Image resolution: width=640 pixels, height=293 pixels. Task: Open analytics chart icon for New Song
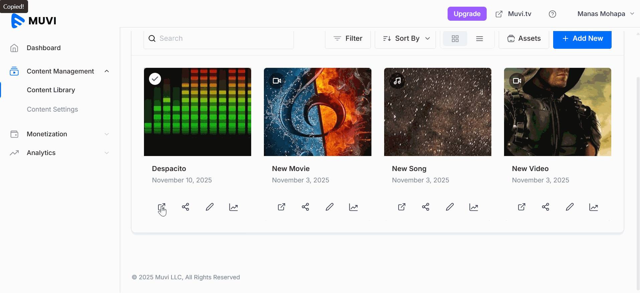pyautogui.click(x=474, y=207)
